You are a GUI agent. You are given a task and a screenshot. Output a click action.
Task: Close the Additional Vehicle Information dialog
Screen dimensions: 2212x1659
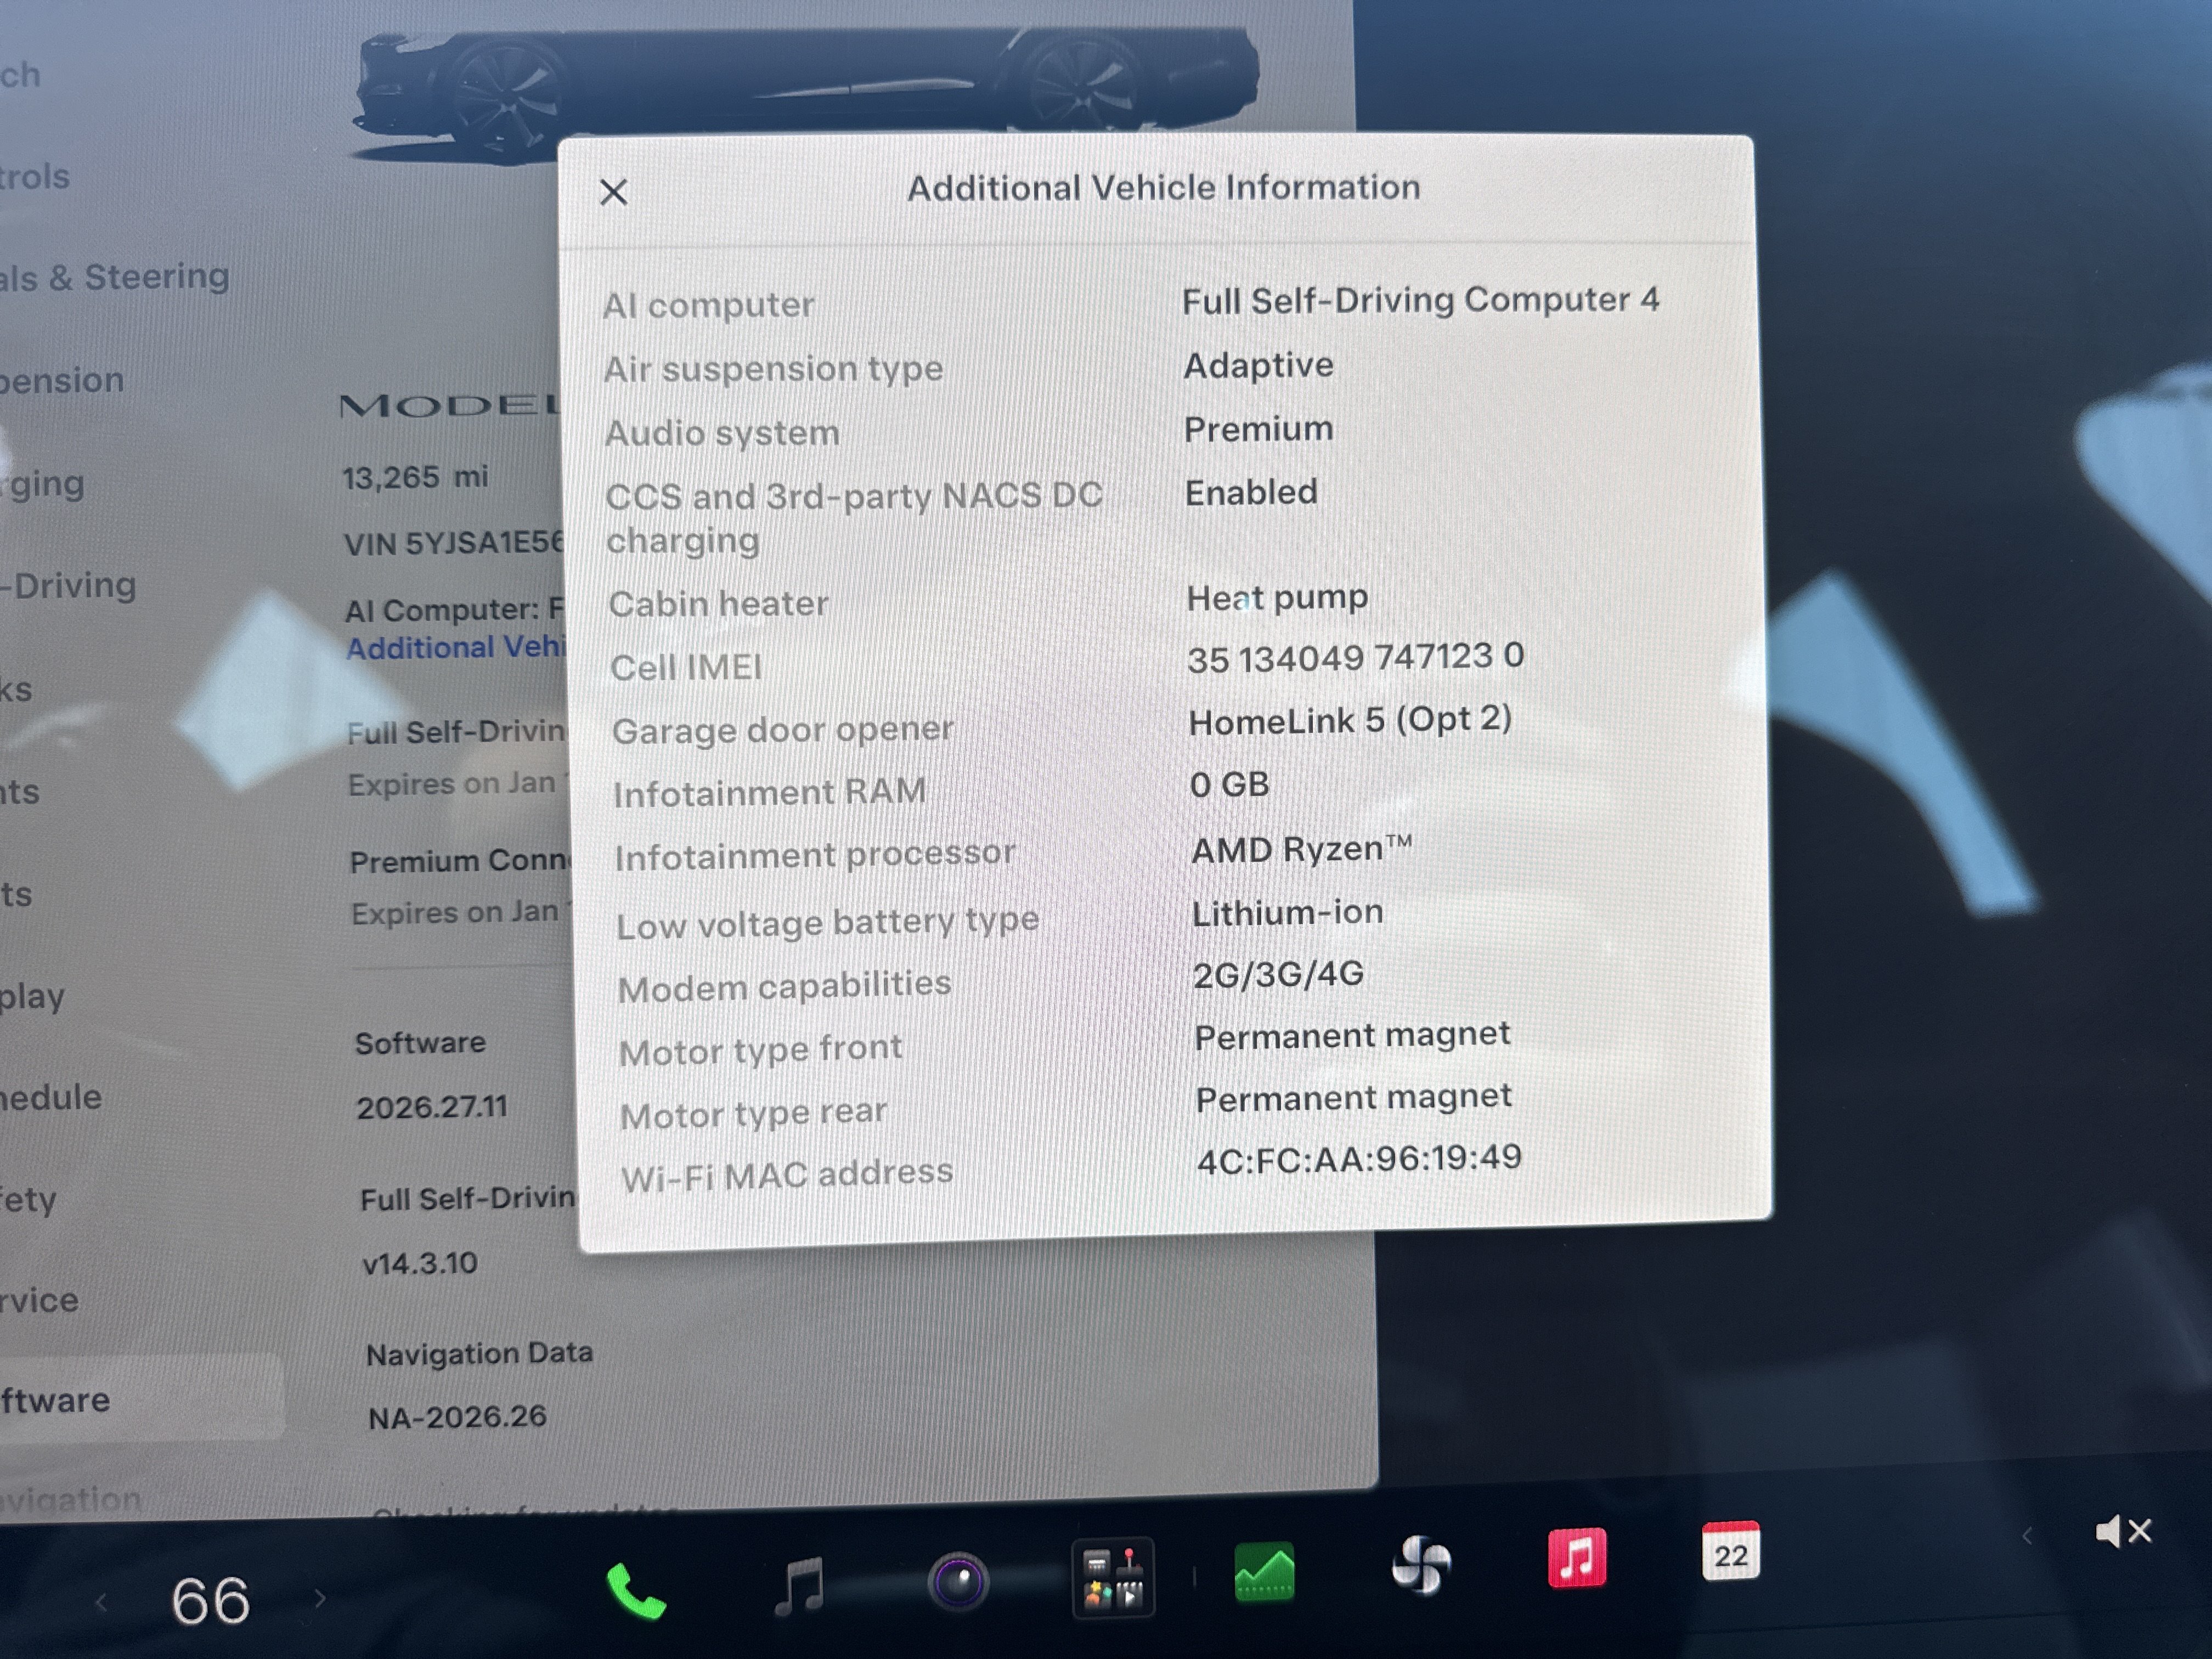[x=614, y=192]
